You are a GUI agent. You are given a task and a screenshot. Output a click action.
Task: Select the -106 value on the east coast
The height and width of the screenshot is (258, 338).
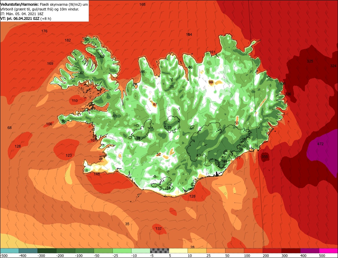pyautogui.click(x=282, y=83)
